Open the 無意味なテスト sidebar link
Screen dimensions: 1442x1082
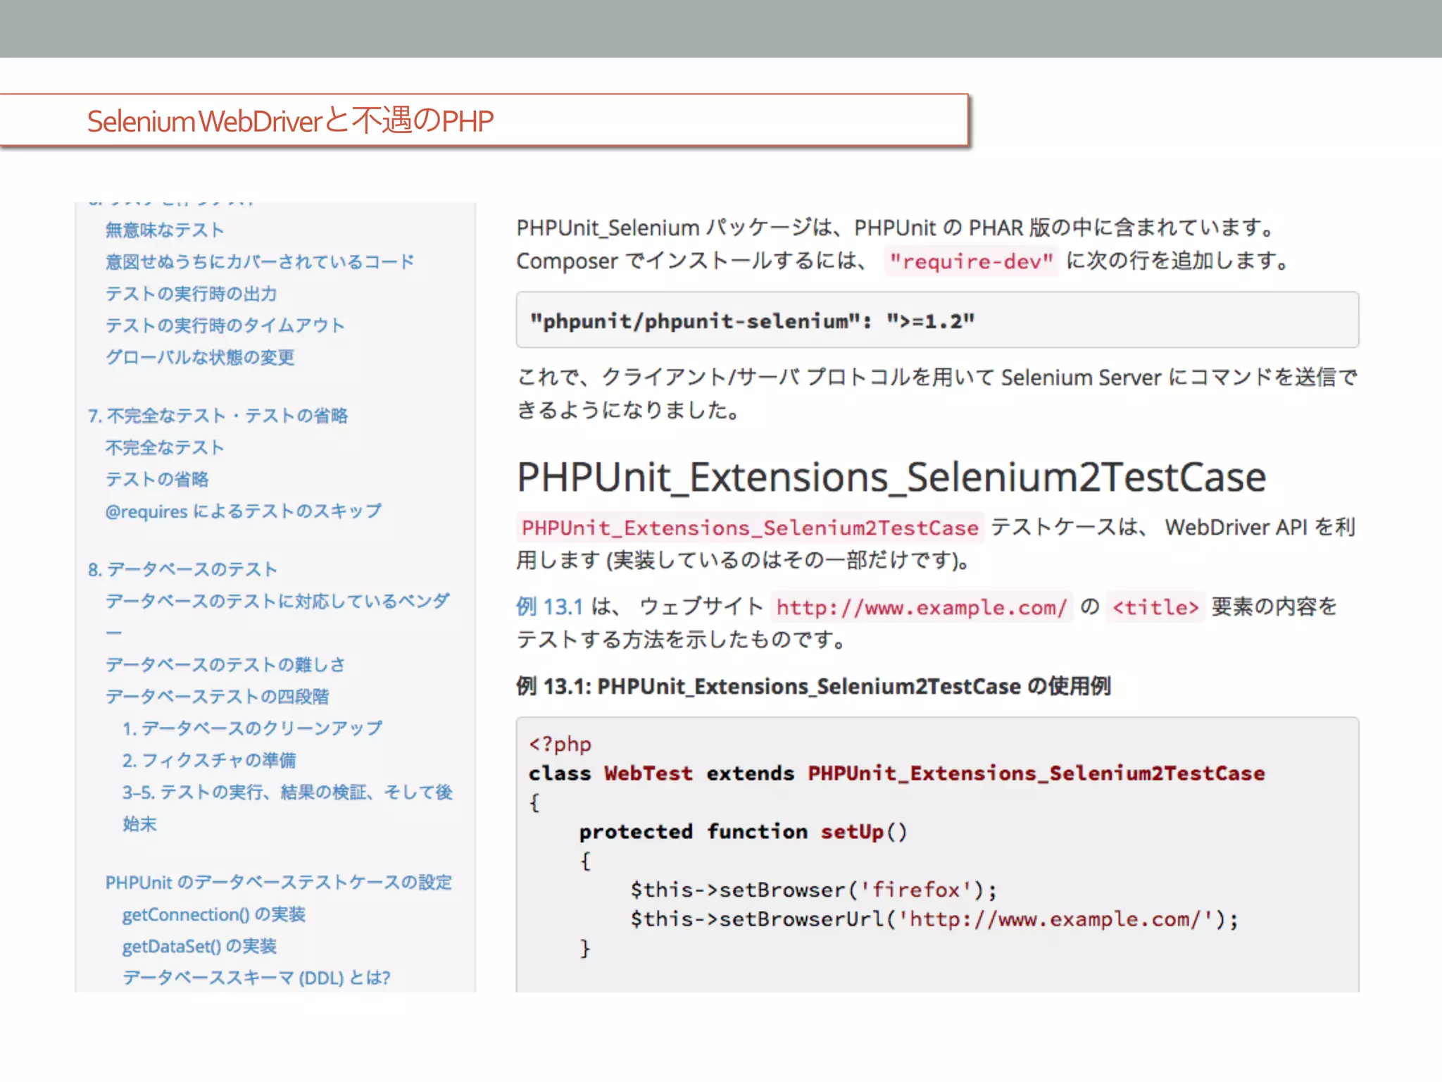click(165, 230)
